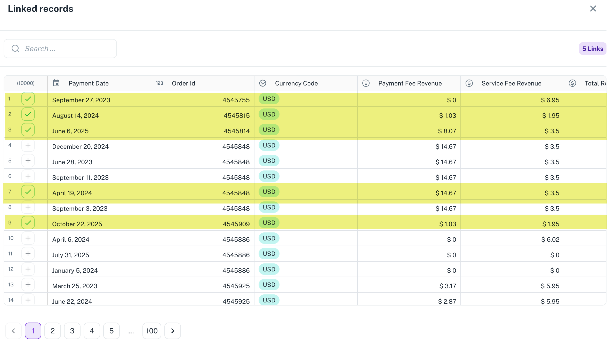Click the Service Fee Revenue currency icon
Screen dimensions: 607x344
(x=469, y=83)
